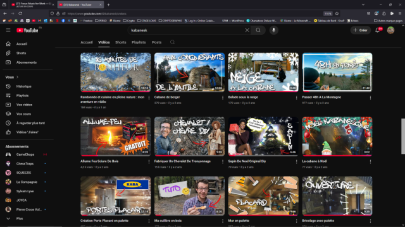405x227 pixels.
Task: Open Randonnée et cuisine en pleine nature title
Action: pyautogui.click(x=113, y=100)
